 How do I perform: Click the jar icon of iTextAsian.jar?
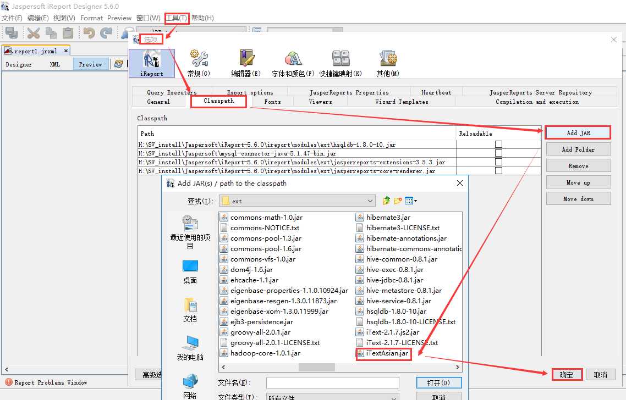tap(360, 353)
